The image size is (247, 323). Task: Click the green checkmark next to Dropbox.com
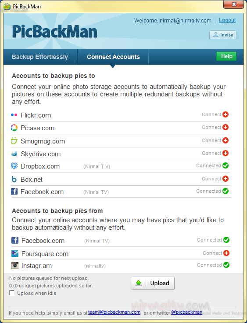pos(226,165)
